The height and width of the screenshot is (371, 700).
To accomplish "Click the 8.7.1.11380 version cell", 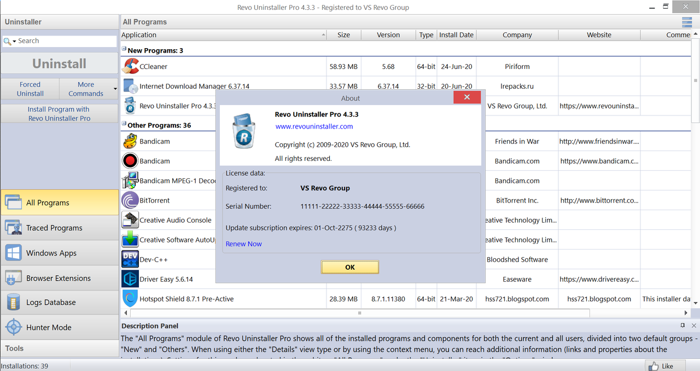I will [388, 299].
